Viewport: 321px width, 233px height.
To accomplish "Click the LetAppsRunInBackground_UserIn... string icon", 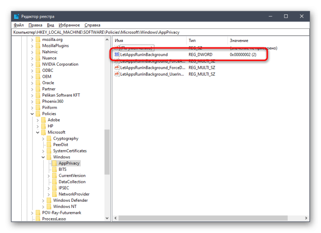I will 117,74.
